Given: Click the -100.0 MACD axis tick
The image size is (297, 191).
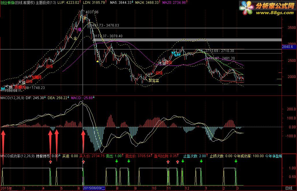Looking at the screenshot, I should point(291,136).
